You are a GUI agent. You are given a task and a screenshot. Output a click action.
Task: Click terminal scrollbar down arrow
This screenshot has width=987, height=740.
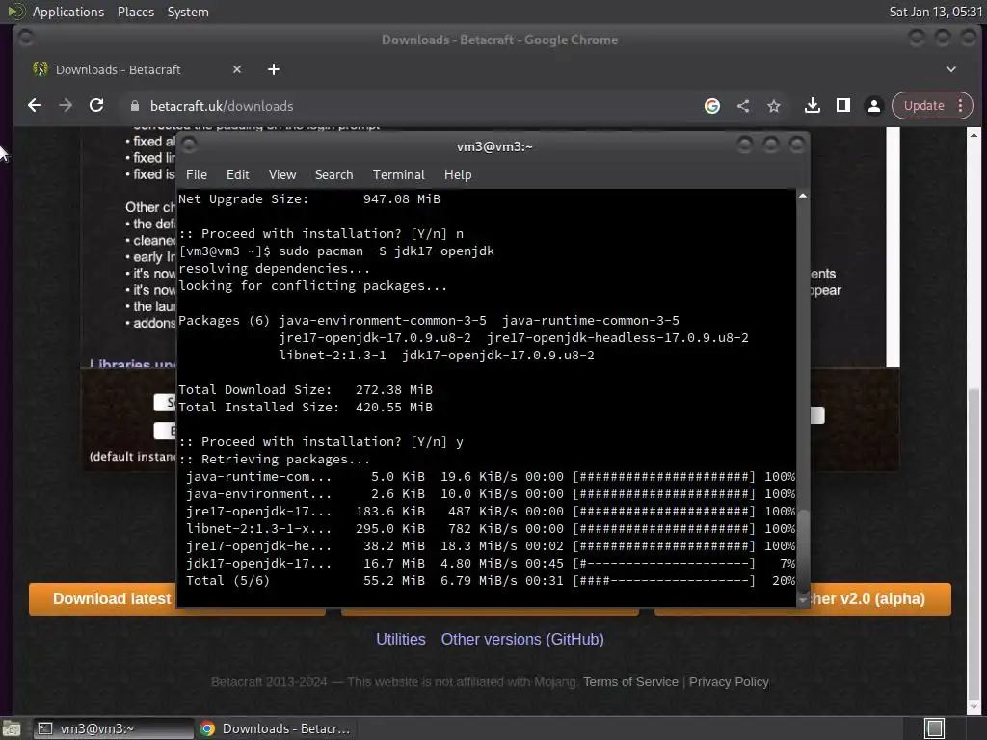(x=803, y=601)
